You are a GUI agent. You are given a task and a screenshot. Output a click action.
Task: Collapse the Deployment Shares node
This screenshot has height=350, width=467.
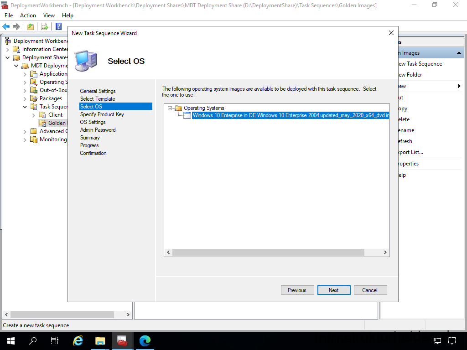[x=8, y=57]
